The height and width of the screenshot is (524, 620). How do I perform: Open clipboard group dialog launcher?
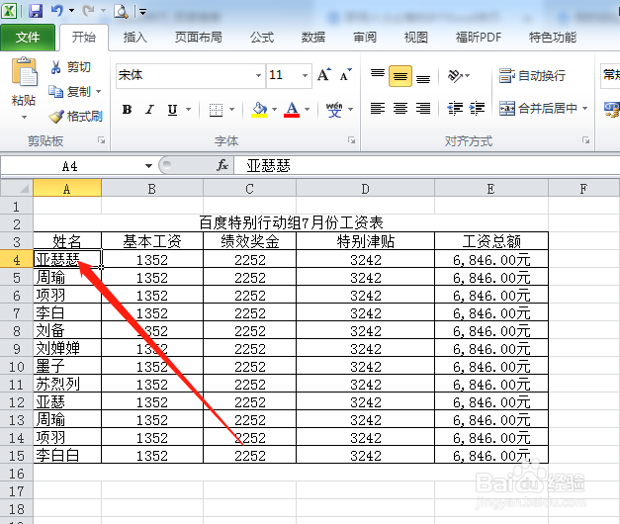pyautogui.click(x=102, y=140)
